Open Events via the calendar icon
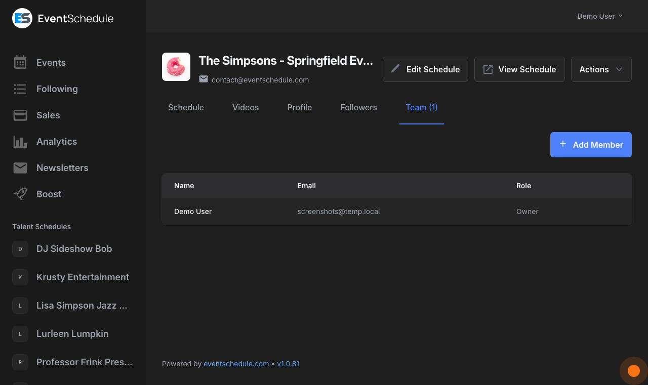 [20, 63]
